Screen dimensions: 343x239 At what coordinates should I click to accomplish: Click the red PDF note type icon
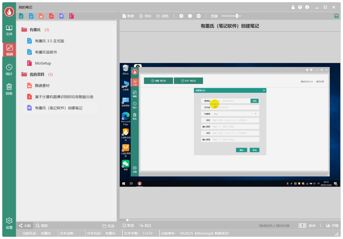point(51,16)
